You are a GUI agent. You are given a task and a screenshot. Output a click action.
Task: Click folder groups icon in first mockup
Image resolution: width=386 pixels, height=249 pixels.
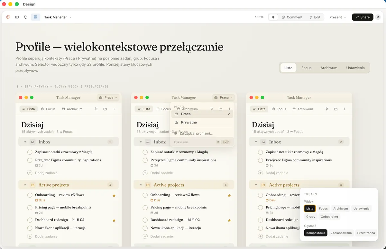(x=105, y=109)
